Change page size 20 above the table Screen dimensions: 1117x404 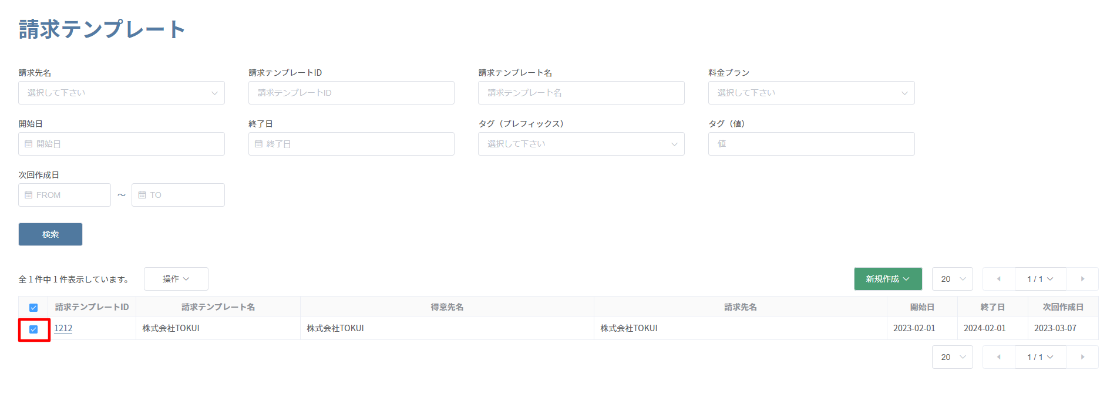pos(953,279)
